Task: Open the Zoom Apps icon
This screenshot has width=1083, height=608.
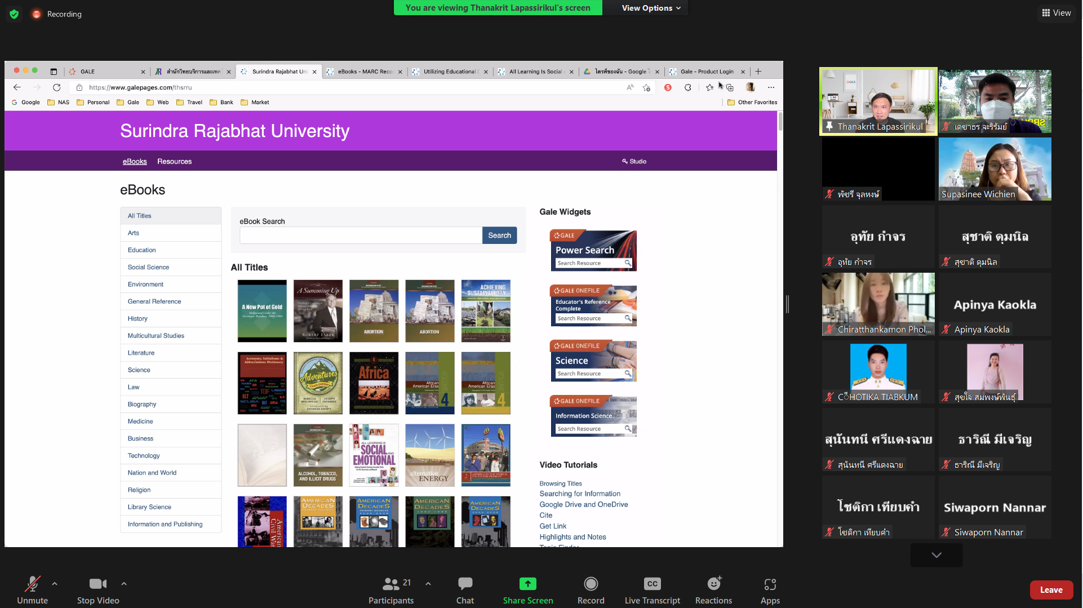Action: 770,584
